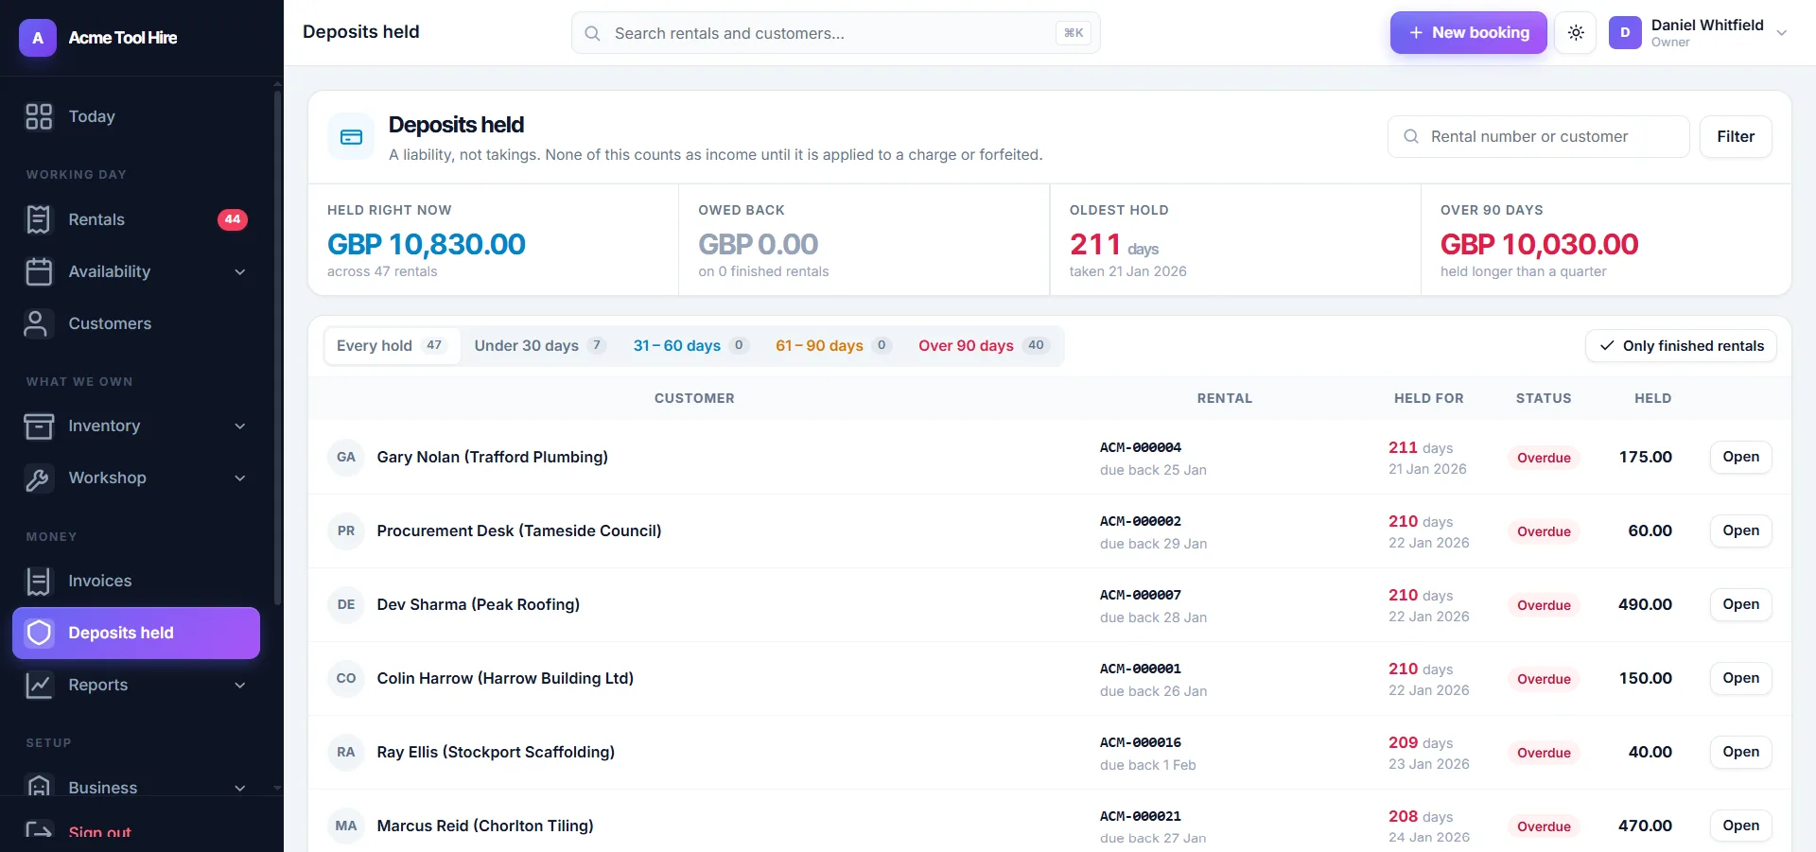The width and height of the screenshot is (1816, 852).
Task: Click the Reports chart icon
Action: coord(39,685)
